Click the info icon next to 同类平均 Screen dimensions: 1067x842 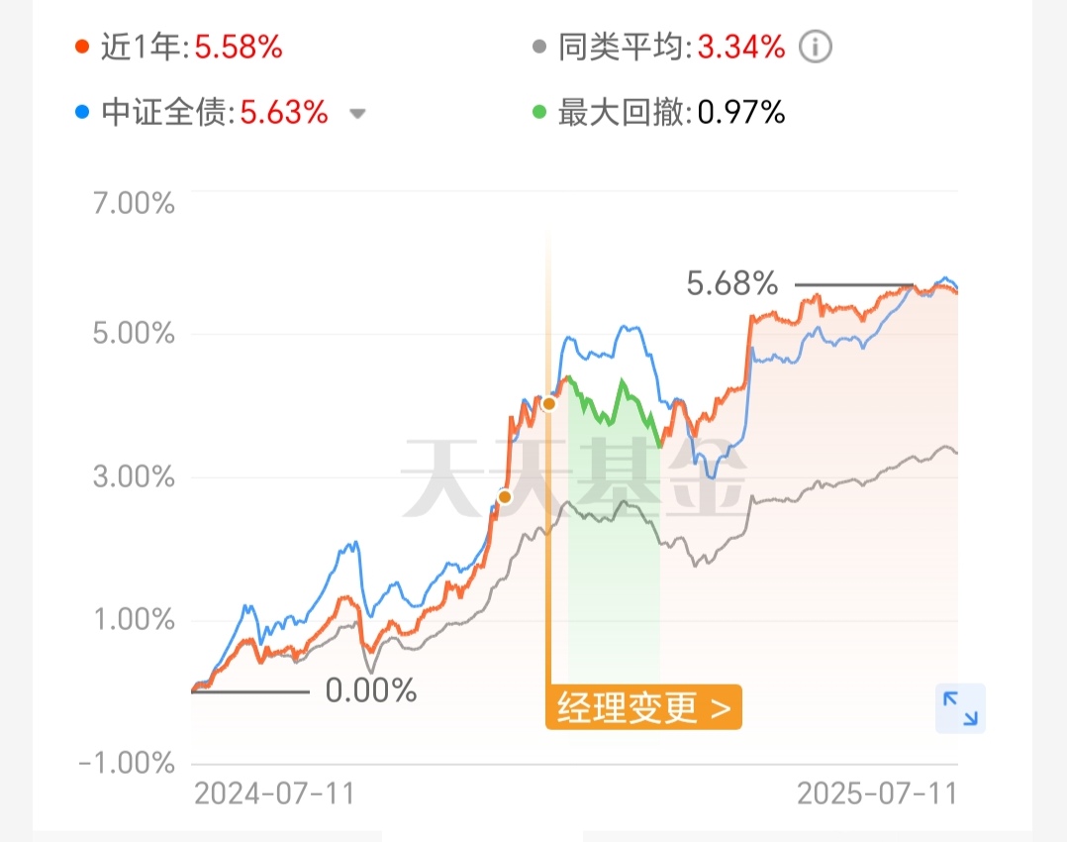click(x=816, y=47)
